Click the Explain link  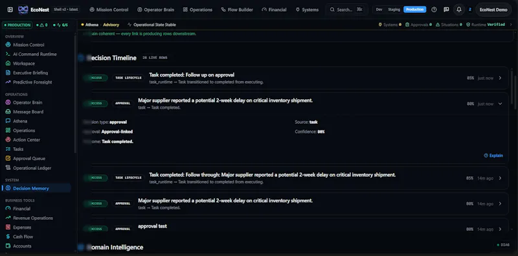click(493, 156)
